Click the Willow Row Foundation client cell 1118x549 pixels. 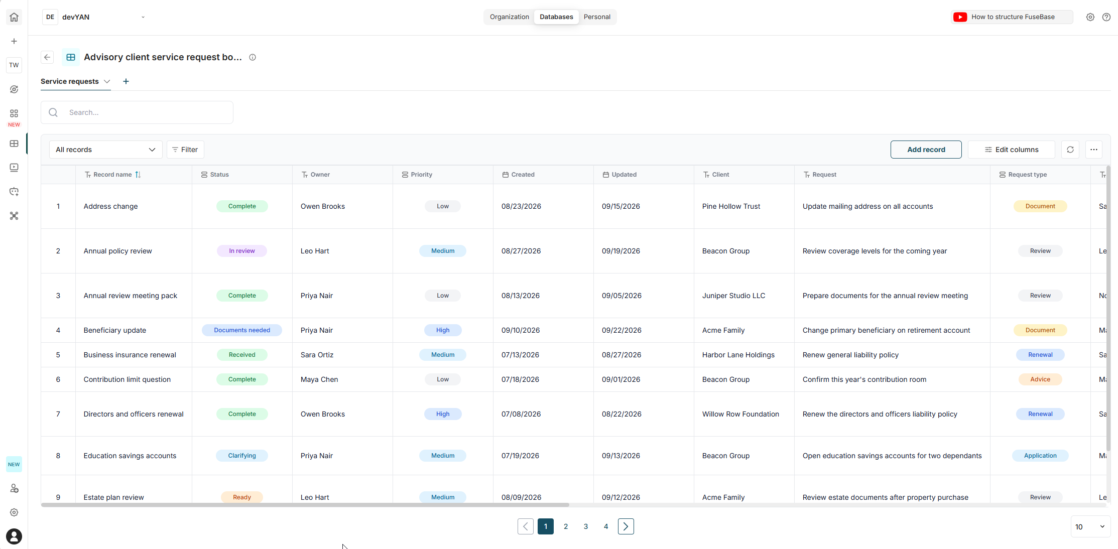coord(744,414)
